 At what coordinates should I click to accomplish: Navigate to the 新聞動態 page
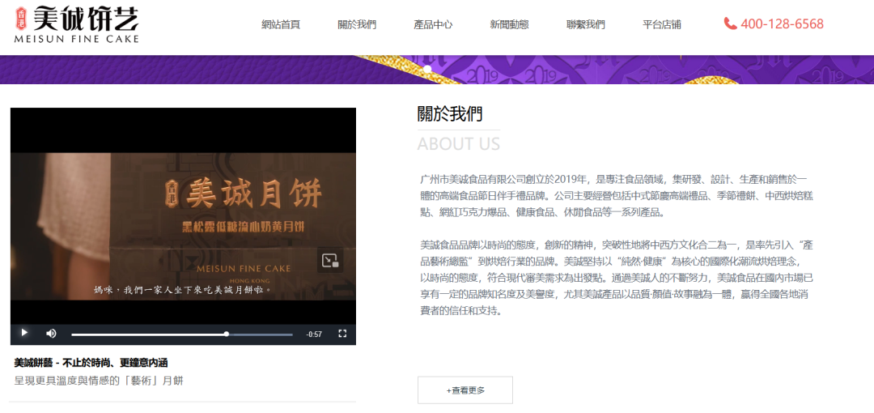509,24
